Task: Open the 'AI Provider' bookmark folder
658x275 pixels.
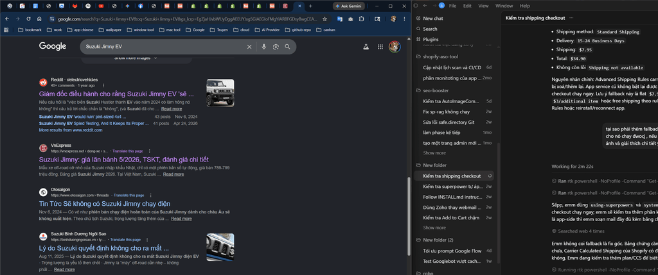Action: [267, 29]
